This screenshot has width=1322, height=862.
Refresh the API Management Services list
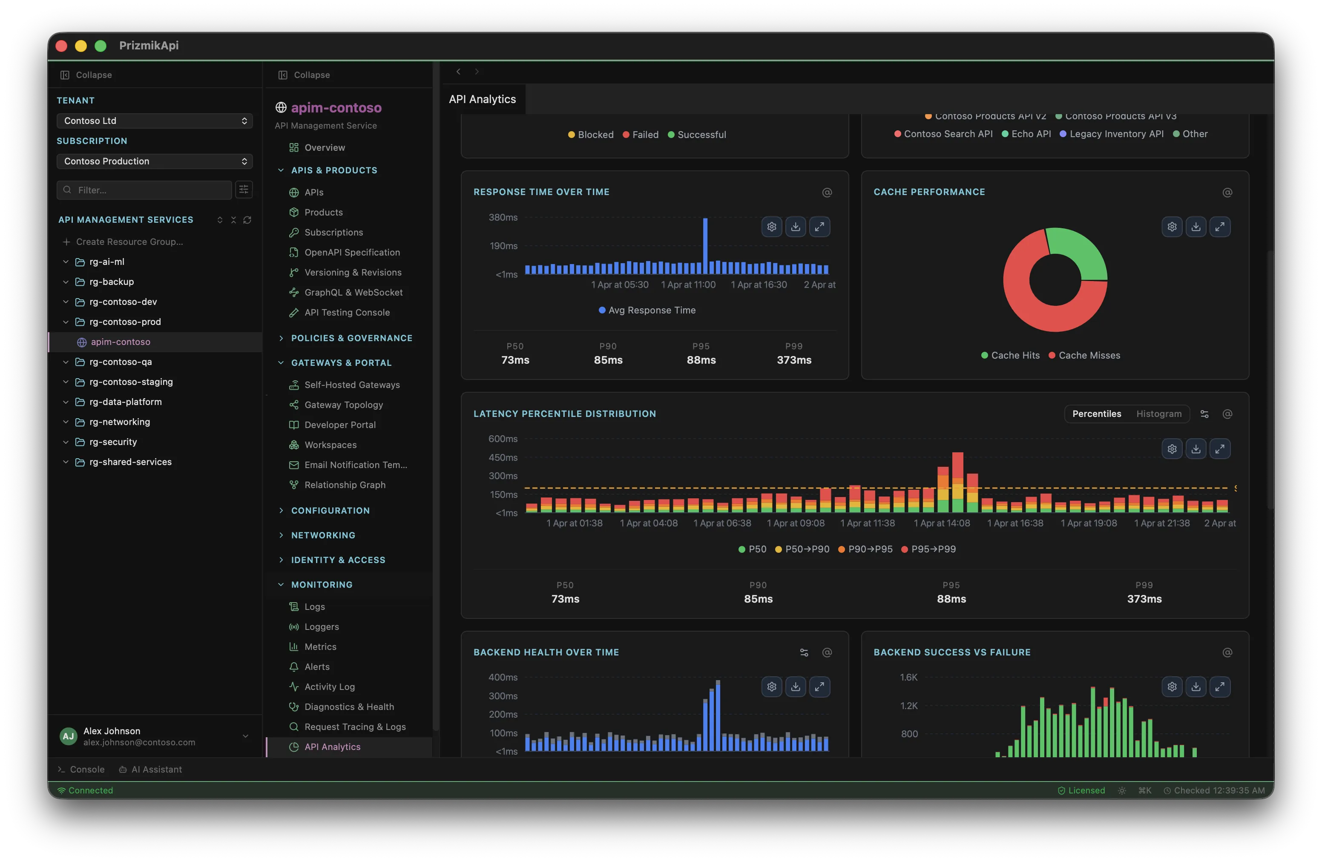pyautogui.click(x=248, y=220)
